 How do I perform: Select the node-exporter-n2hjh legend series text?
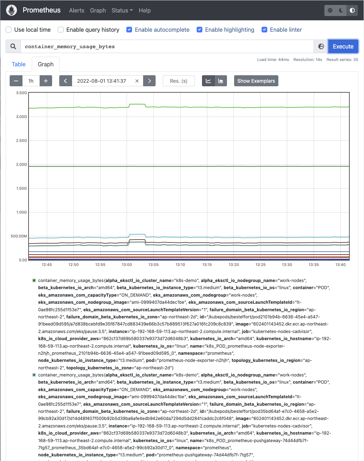[x=184, y=324]
